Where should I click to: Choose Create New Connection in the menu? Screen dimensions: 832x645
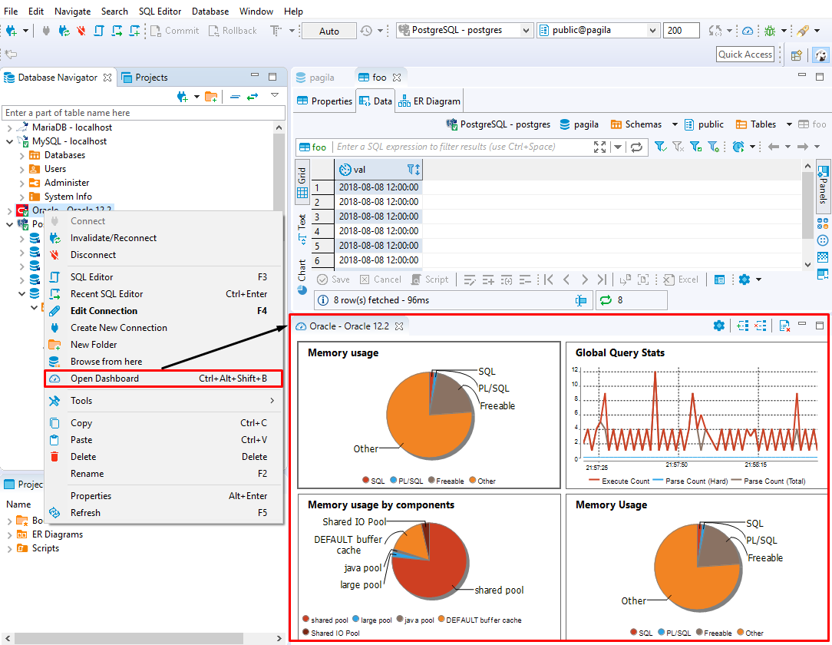click(x=120, y=327)
